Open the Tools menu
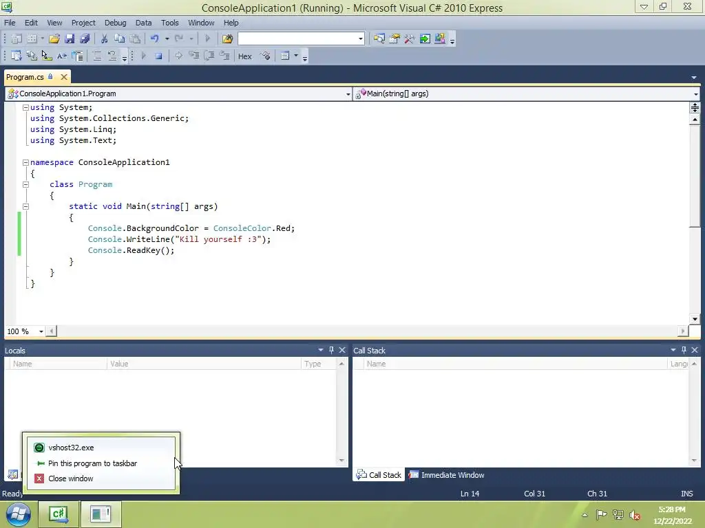The image size is (705, 528). pyautogui.click(x=169, y=23)
